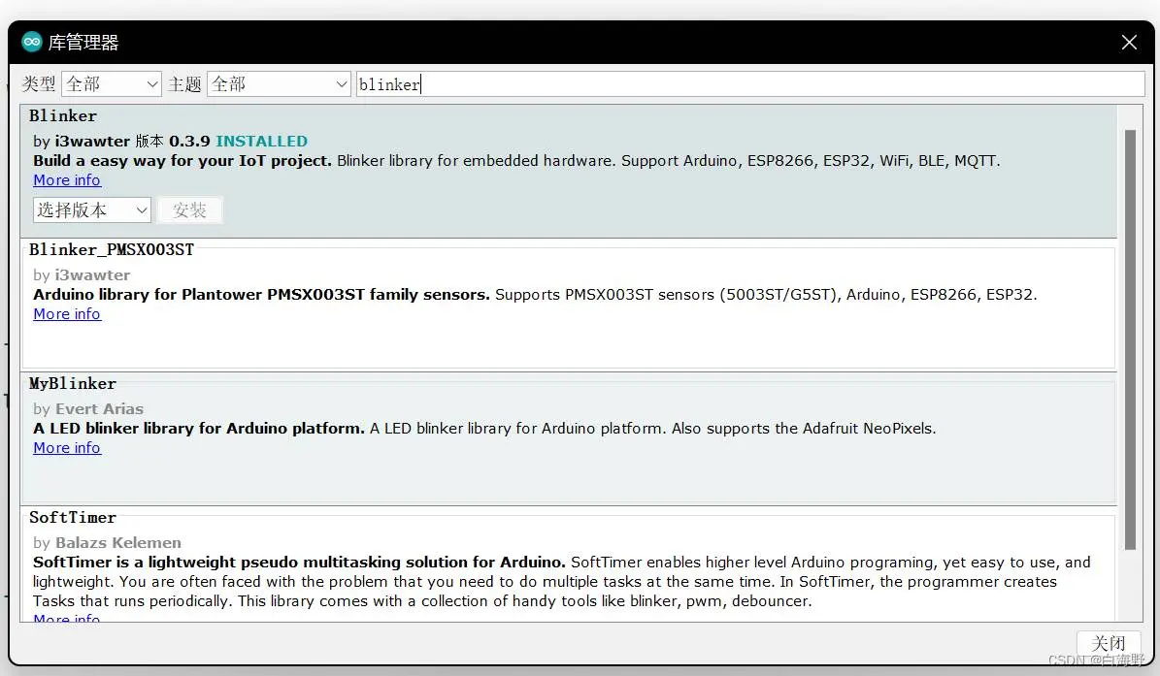Screen dimensions: 1160x676
Task: Open More info link for MyBlinker
Action: click(x=67, y=448)
